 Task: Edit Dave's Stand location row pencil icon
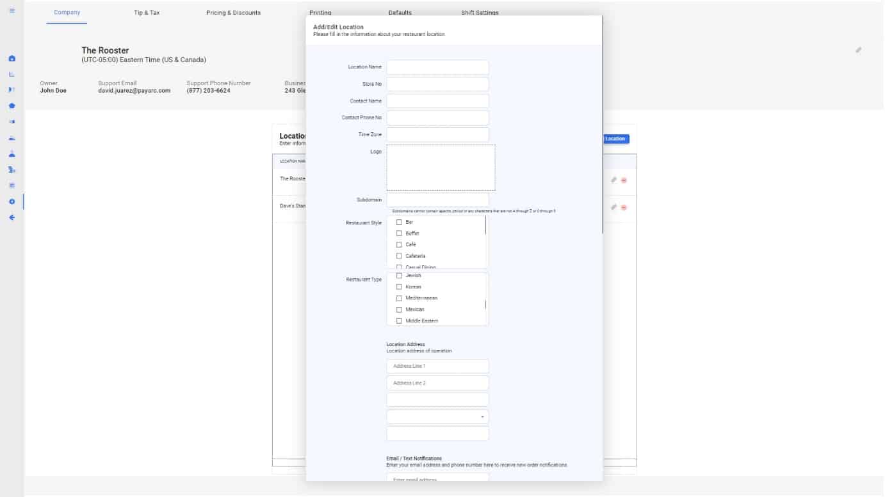coord(613,207)
